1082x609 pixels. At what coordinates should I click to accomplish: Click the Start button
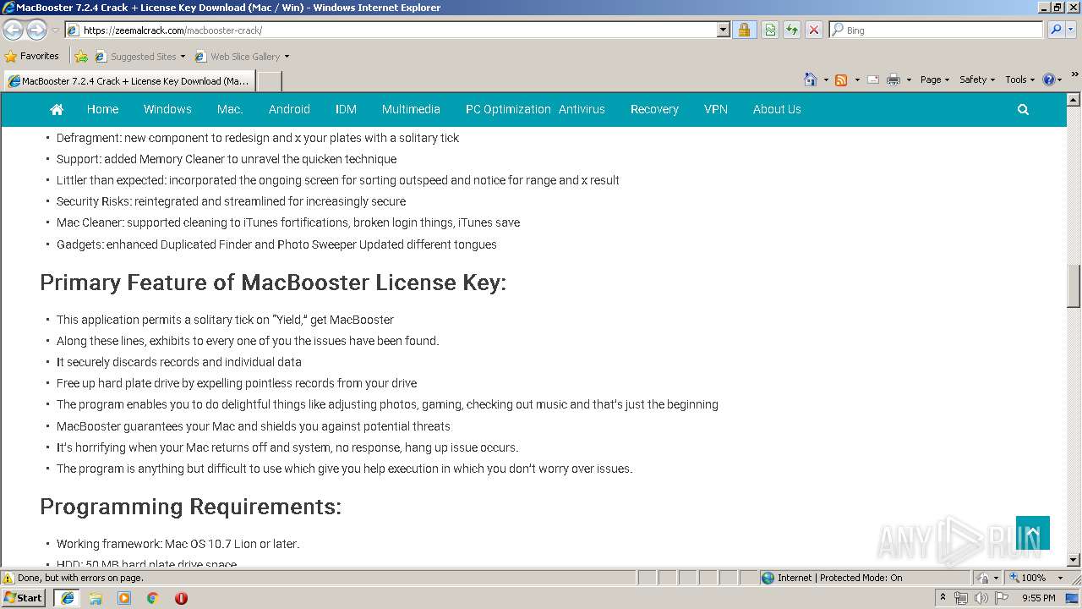click(x=23, y=598)
